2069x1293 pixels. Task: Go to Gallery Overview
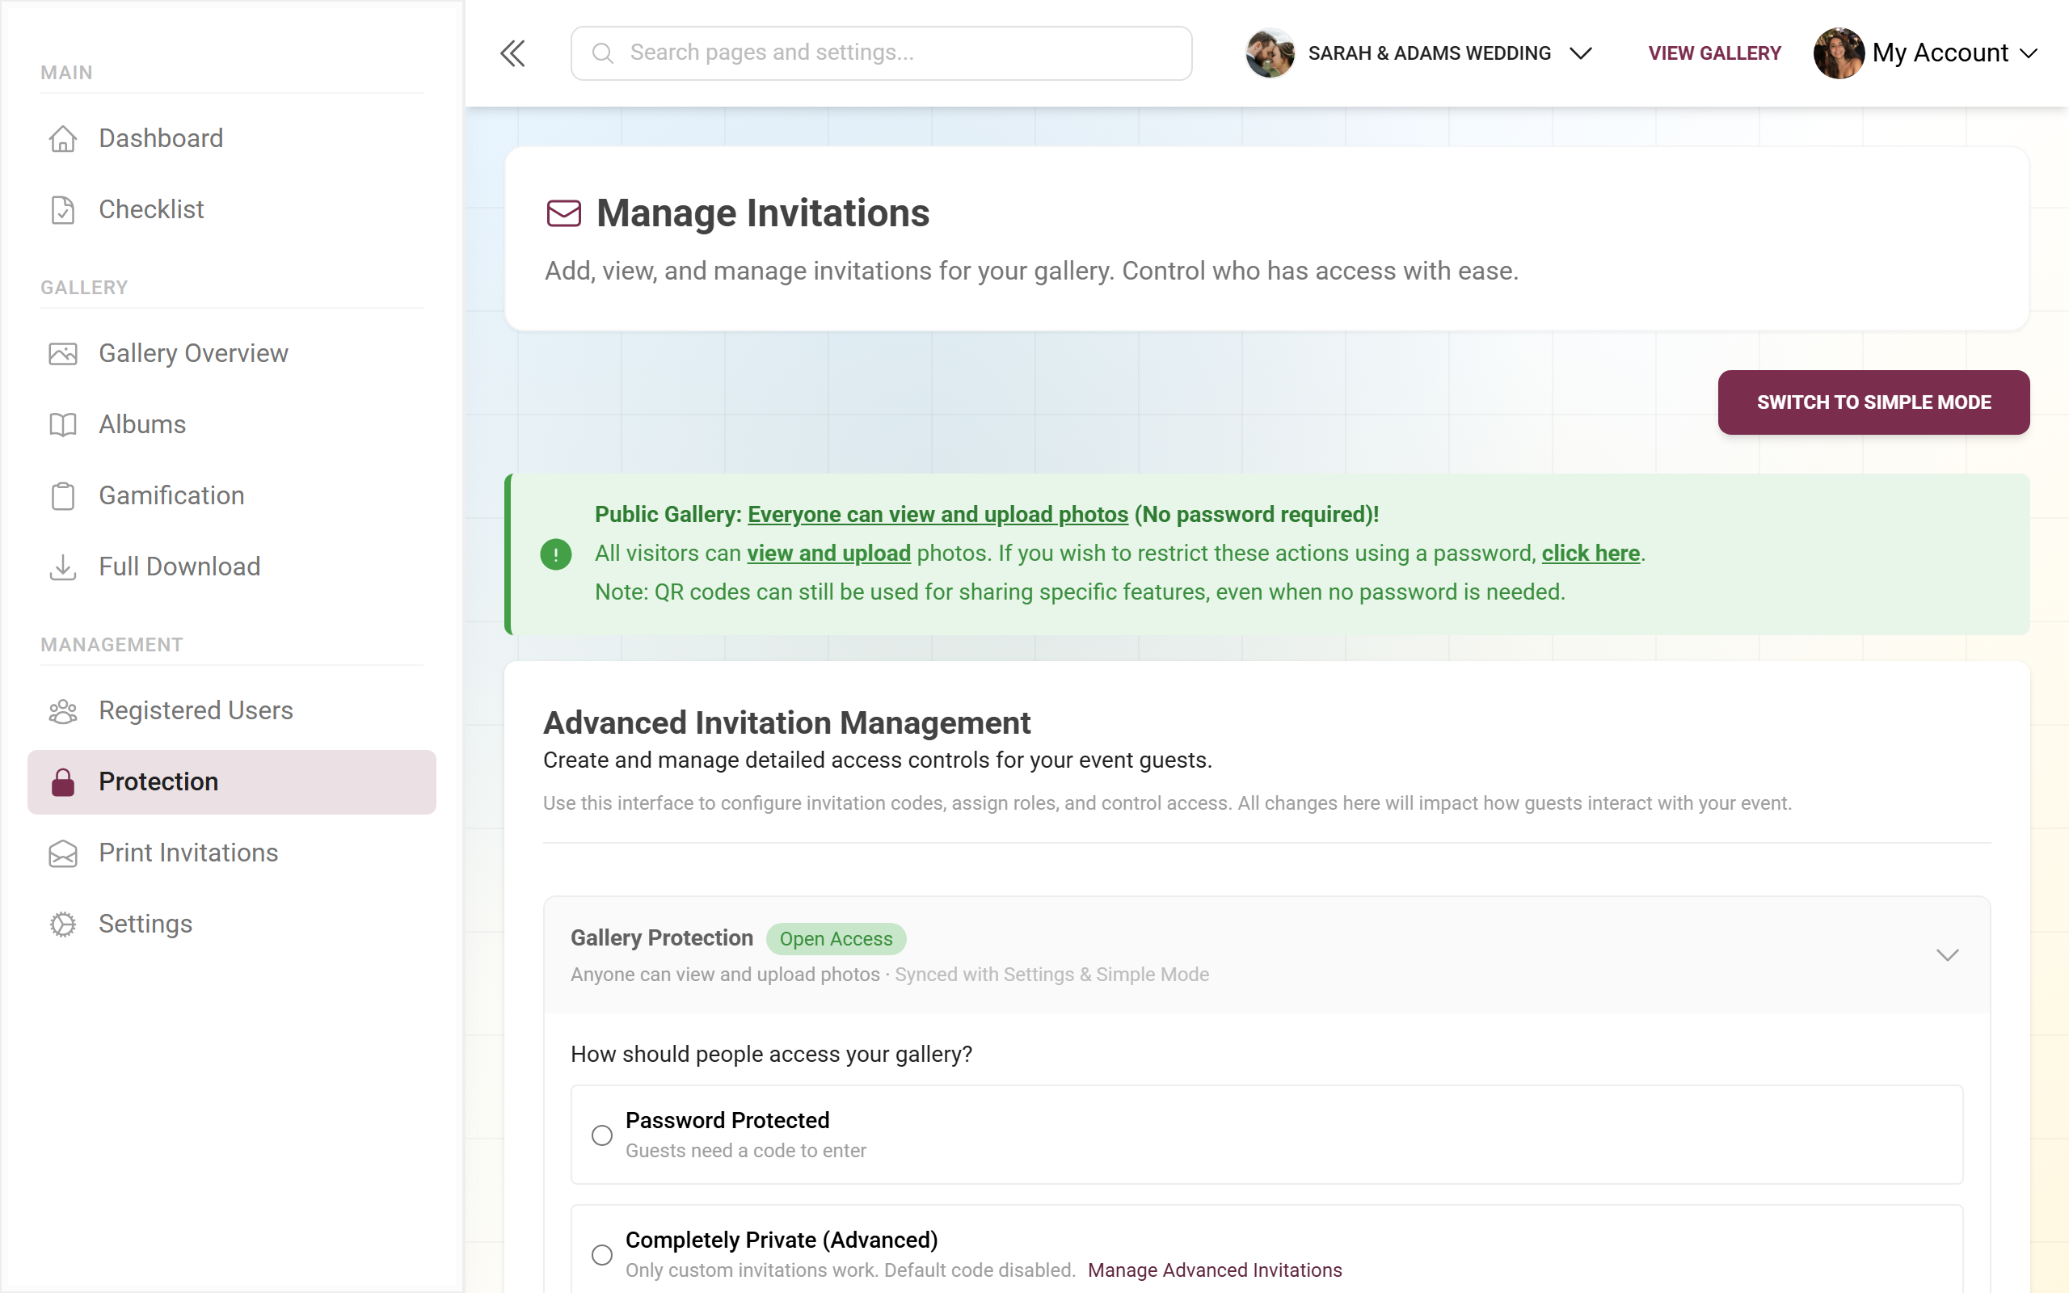232,353
